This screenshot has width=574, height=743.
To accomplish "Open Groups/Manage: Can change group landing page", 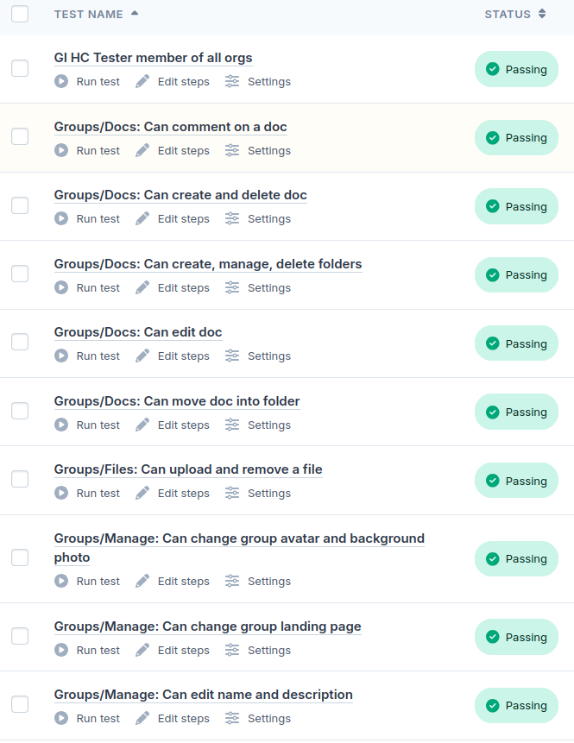I will pos(208,627).
